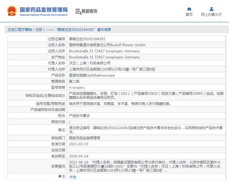Screen dimensions: 229x182
Task: Click 注册人住所 address Bruckstraße value
Action: (104, 51)
